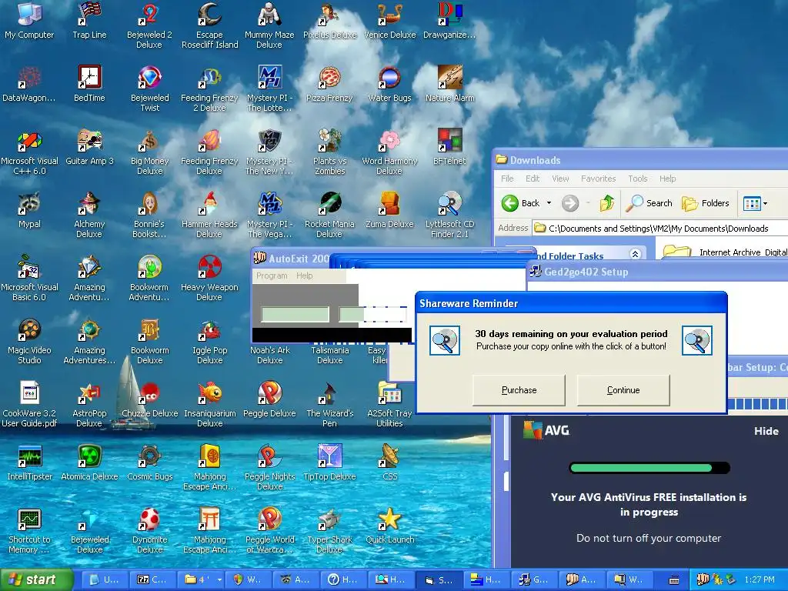Click Hide in AVG installer
The height and width of the screenshot is (591, 788).
(x=766, y=431)
